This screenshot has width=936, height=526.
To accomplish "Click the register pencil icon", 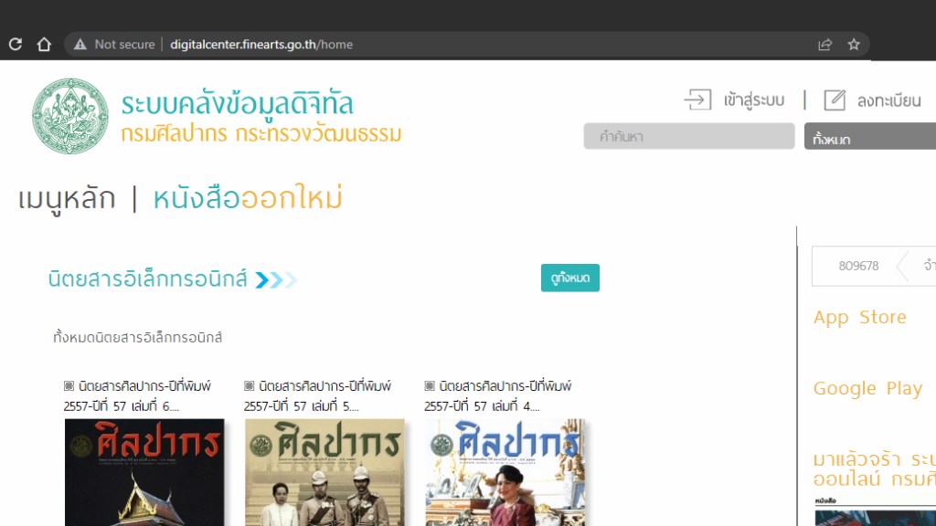I will tap(835, 100).
